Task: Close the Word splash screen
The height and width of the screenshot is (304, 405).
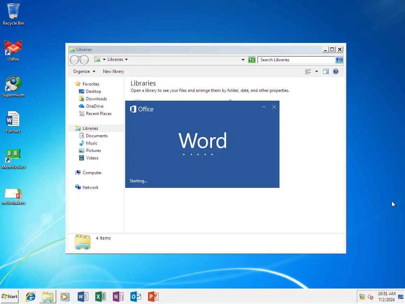Action: [274, 107]
